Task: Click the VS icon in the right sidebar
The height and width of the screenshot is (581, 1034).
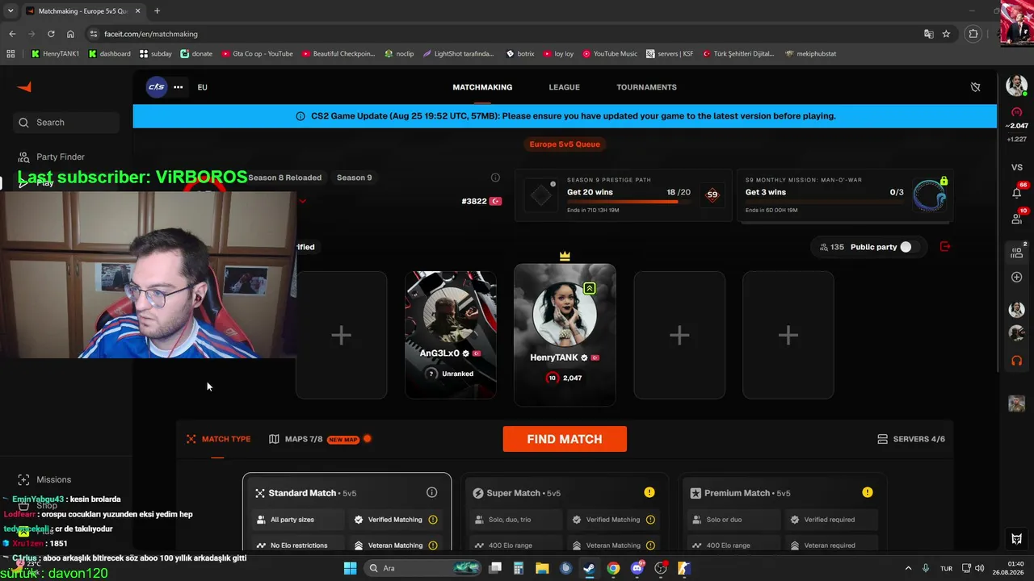Action: tap(1016, 167)
